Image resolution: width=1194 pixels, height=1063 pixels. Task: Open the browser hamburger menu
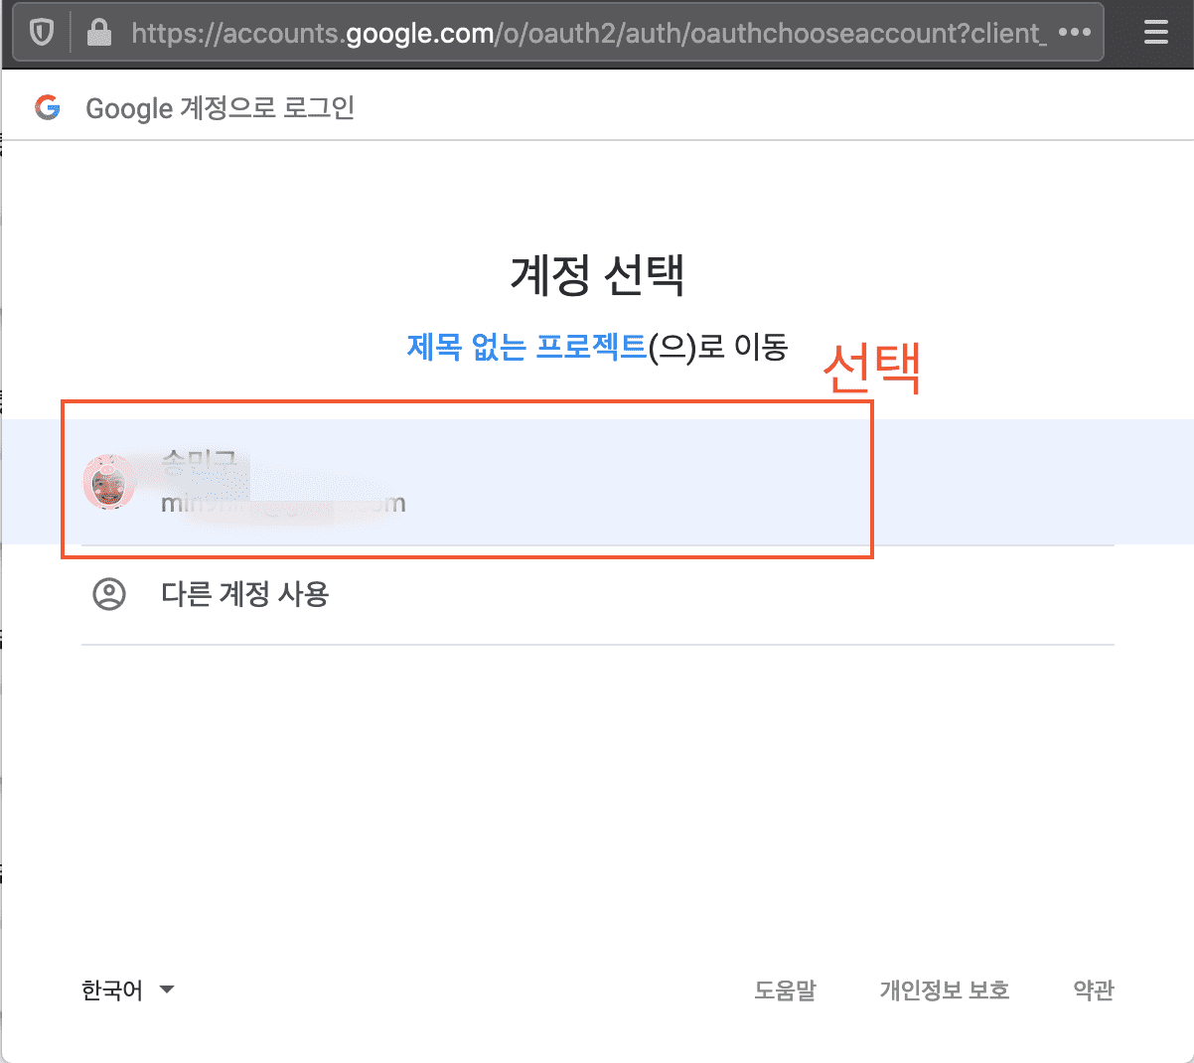tap(1155, 33)
